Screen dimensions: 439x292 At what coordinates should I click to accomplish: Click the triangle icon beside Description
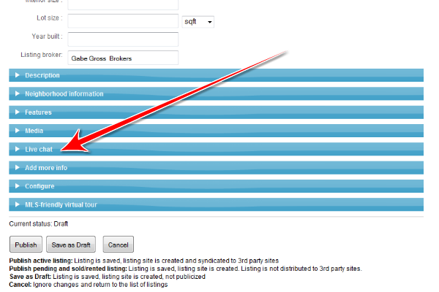(x=17, y=75)
